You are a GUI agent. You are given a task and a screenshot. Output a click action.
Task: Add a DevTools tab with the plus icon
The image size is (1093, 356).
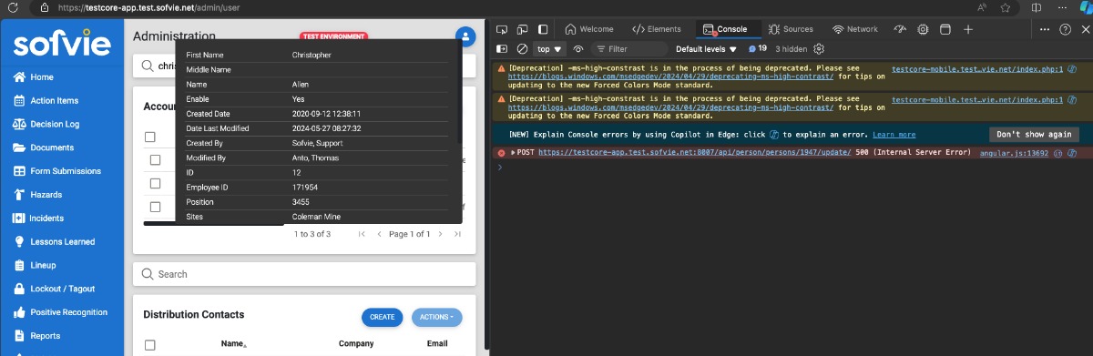point(968,29)
